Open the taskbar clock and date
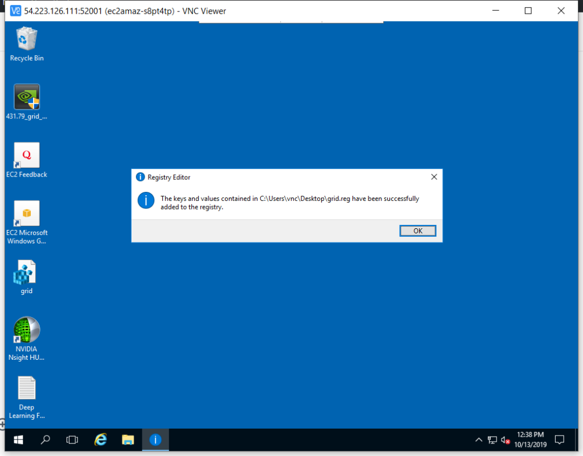The height and width of the screenshot is (456, 583). (531, 439)
